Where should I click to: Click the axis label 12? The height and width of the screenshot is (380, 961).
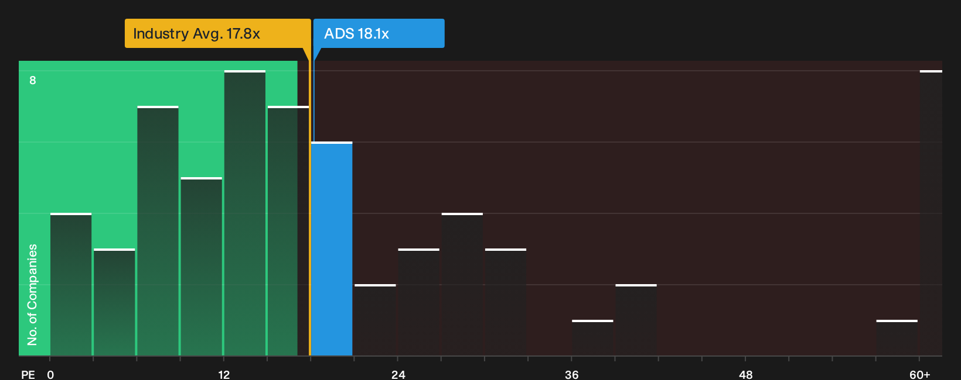[224, 374]
